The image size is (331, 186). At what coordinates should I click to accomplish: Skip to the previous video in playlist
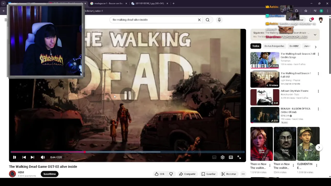(x=24, y=157)
